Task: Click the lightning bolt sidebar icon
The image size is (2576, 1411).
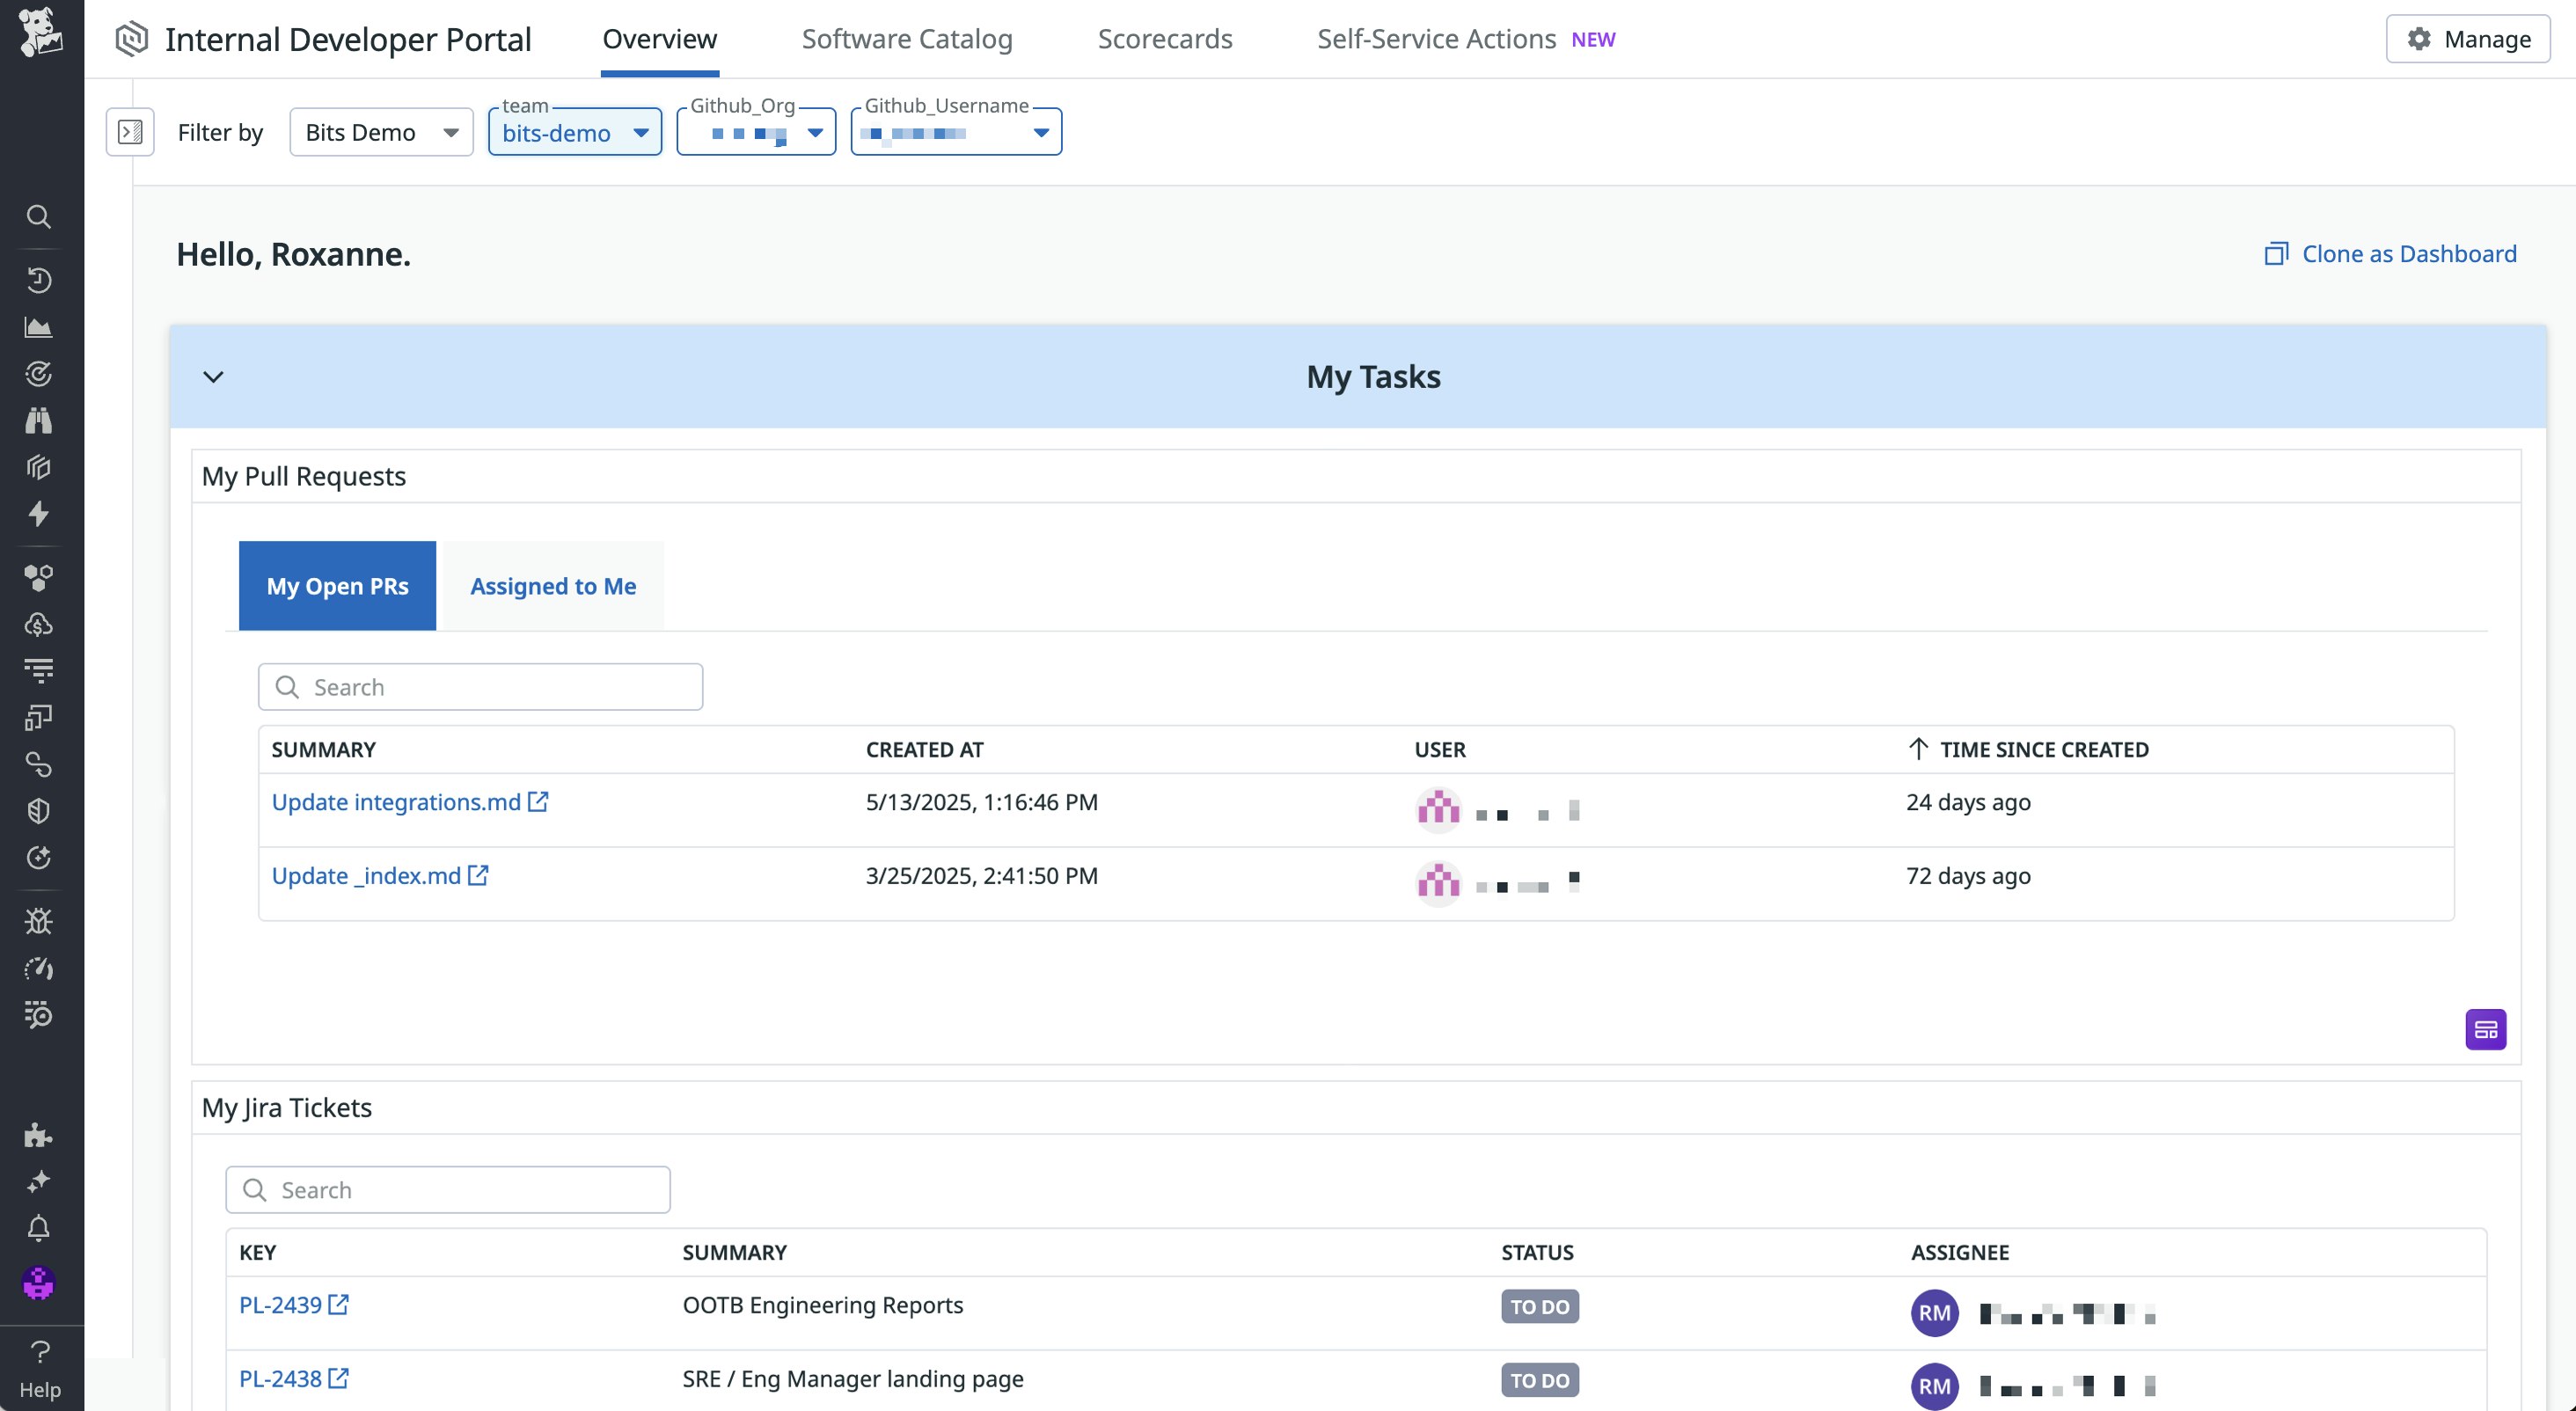Action: 38,514
